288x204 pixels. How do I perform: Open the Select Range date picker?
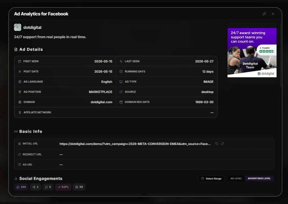[211, 178]
